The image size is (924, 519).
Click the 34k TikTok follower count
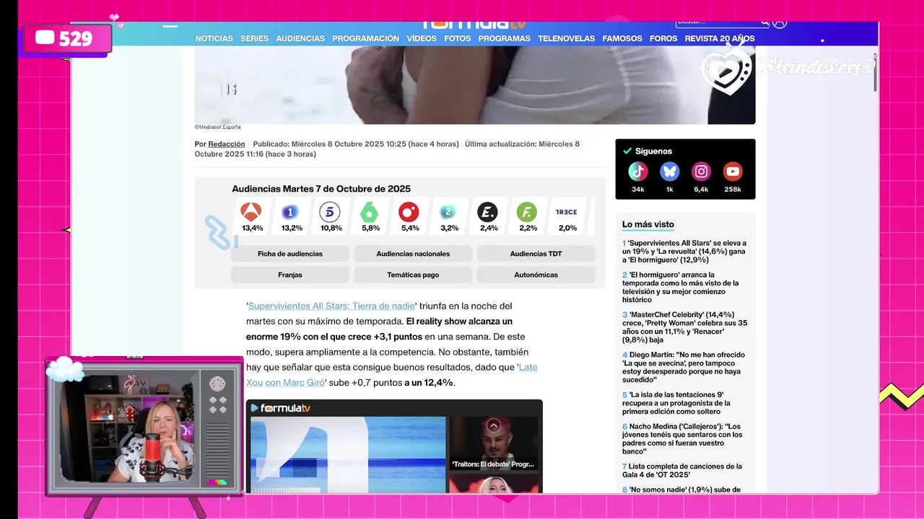[638, 190]
